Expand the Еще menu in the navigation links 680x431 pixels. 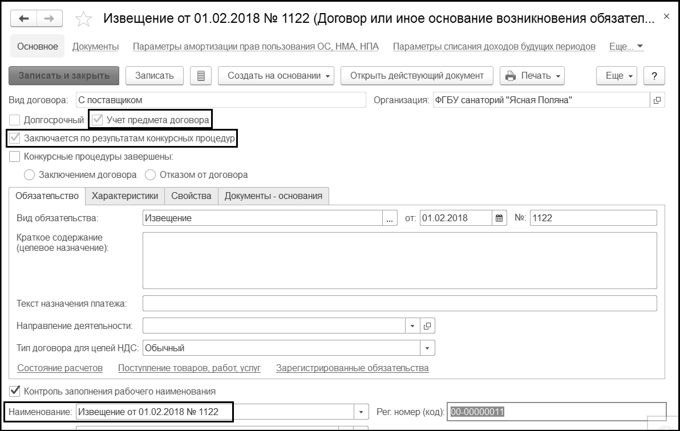point(626,46)
